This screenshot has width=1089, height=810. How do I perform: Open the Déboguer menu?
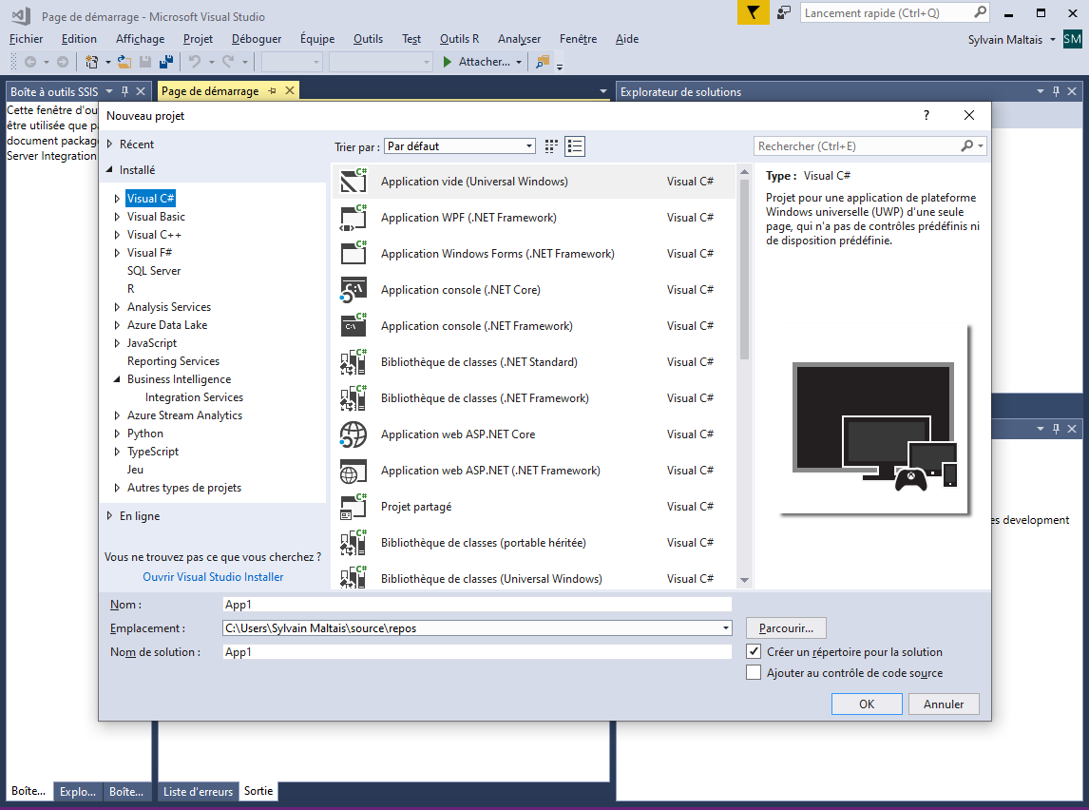tap(257, 39)
